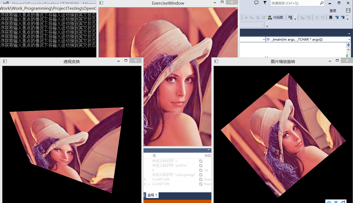
Task: Refresh the 未定义标识符 "shiftOn" watch row
Action: point(201,166)
